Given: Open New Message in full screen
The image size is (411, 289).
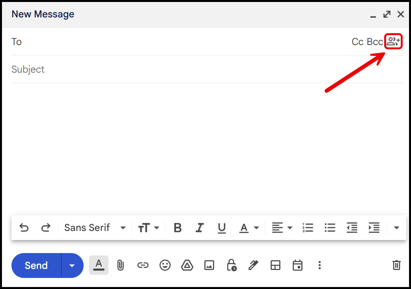Looking at the screenshot, I should click(x=387, y=15).
